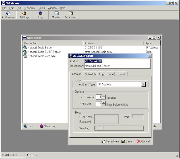Image resolution: width=180 pixels, height=159 pixels.
Task: Sort by the Address column header
Action: point(114,43)
